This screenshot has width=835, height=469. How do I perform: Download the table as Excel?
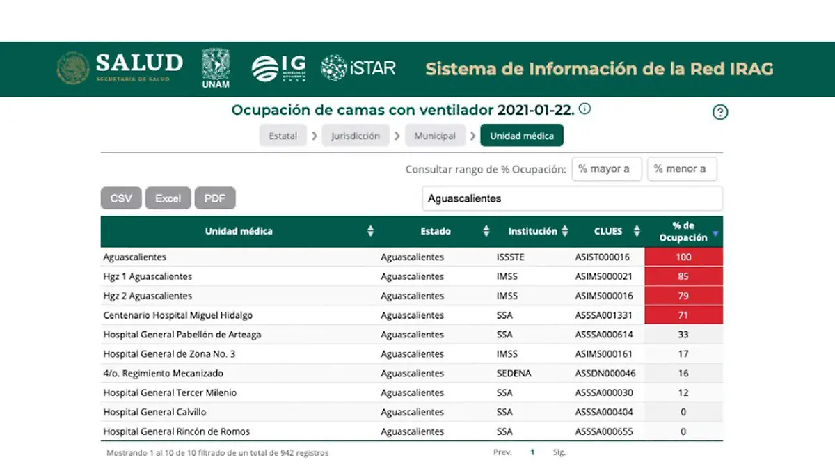coord(168,198)
